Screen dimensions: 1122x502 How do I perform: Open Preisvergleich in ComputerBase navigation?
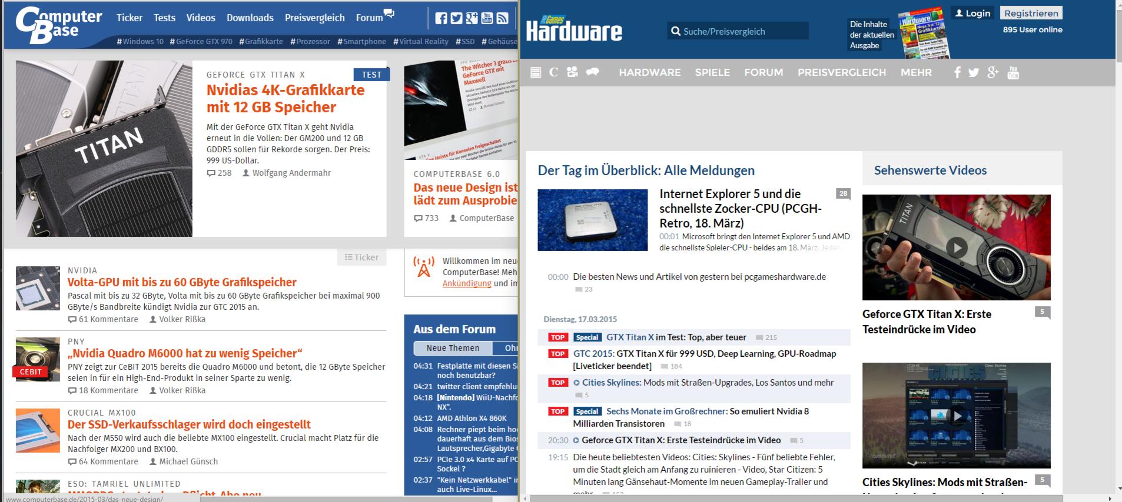pyautogui.click(x=315, y=18)
